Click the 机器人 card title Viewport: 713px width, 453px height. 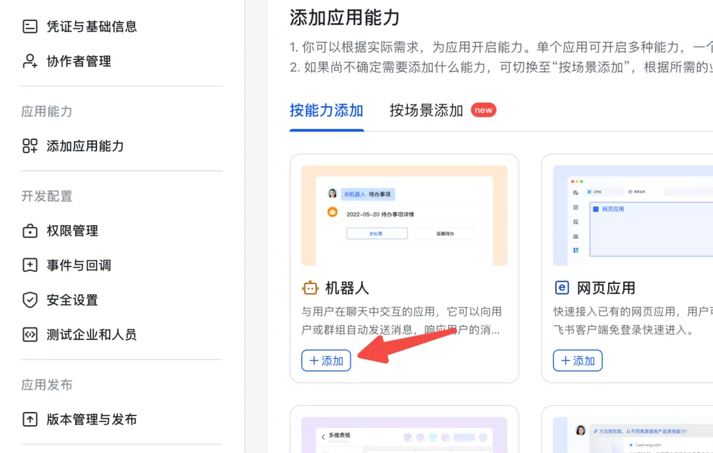[x=347, y=288]
